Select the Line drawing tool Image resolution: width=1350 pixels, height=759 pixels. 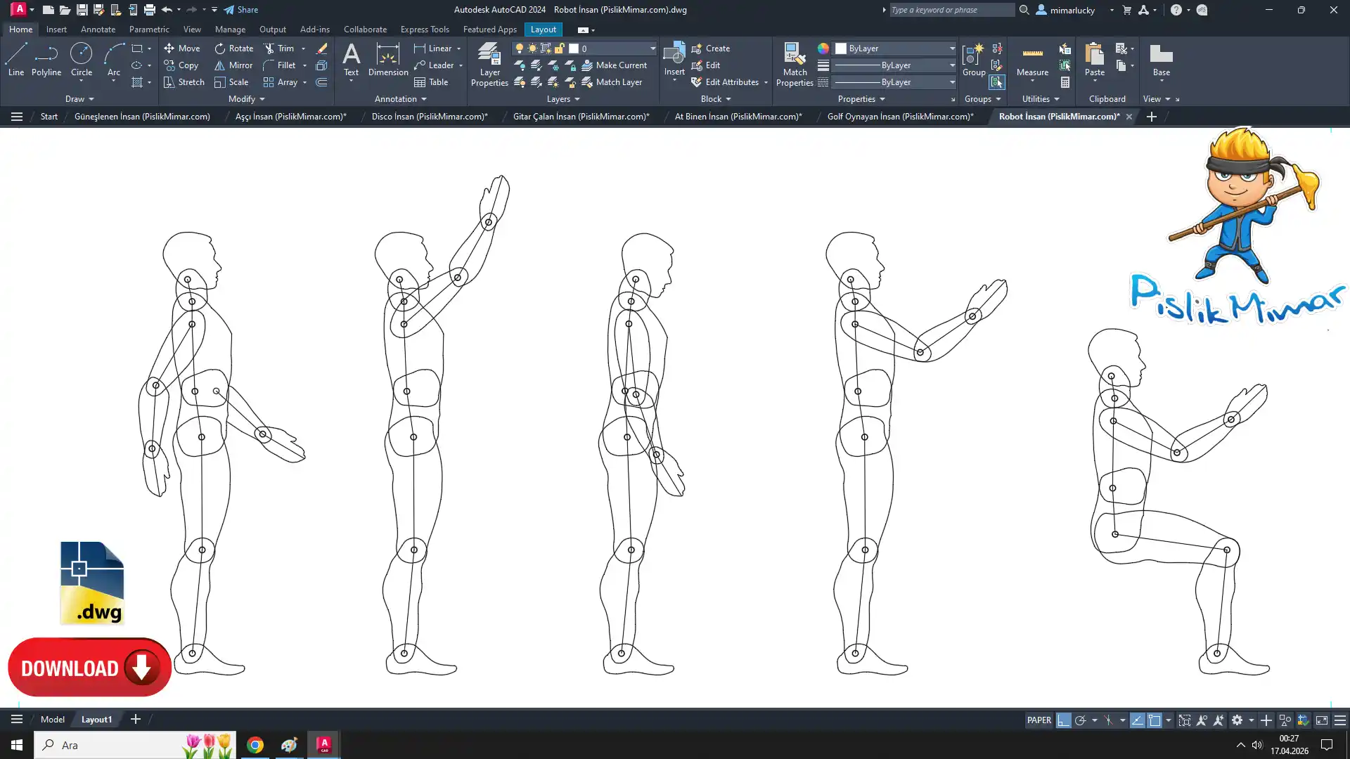[16, 59]
